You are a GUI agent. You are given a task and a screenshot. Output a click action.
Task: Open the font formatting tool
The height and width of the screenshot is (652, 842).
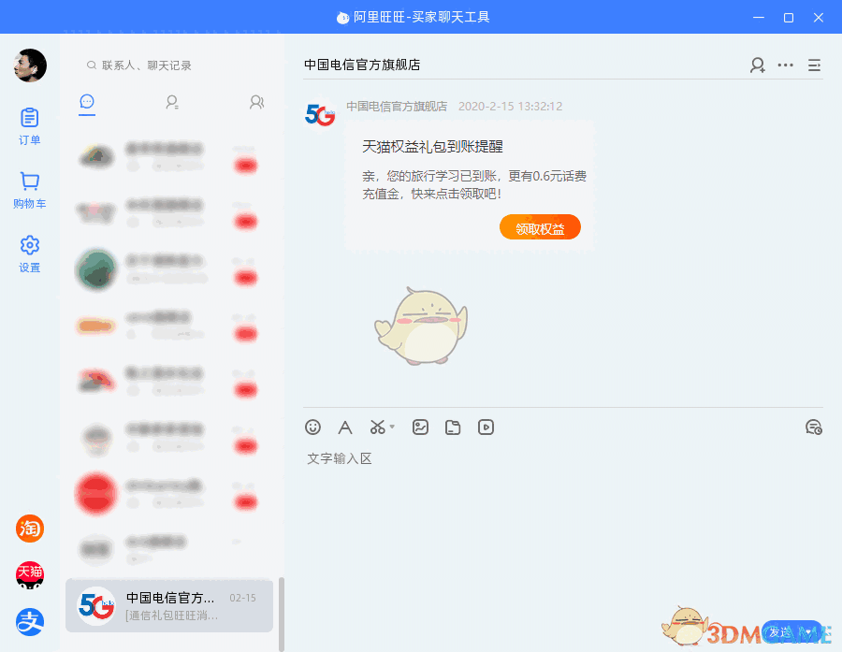click(x=345, y=427)
